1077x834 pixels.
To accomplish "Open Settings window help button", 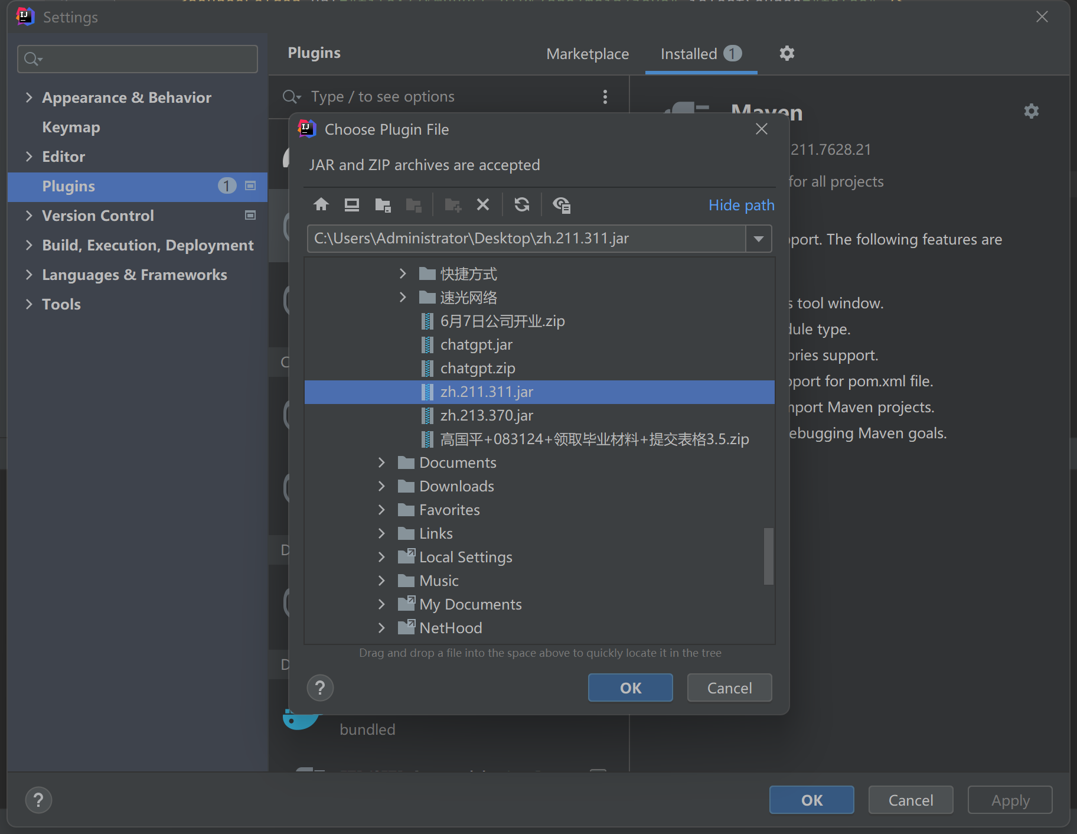I will coord(38,800).
